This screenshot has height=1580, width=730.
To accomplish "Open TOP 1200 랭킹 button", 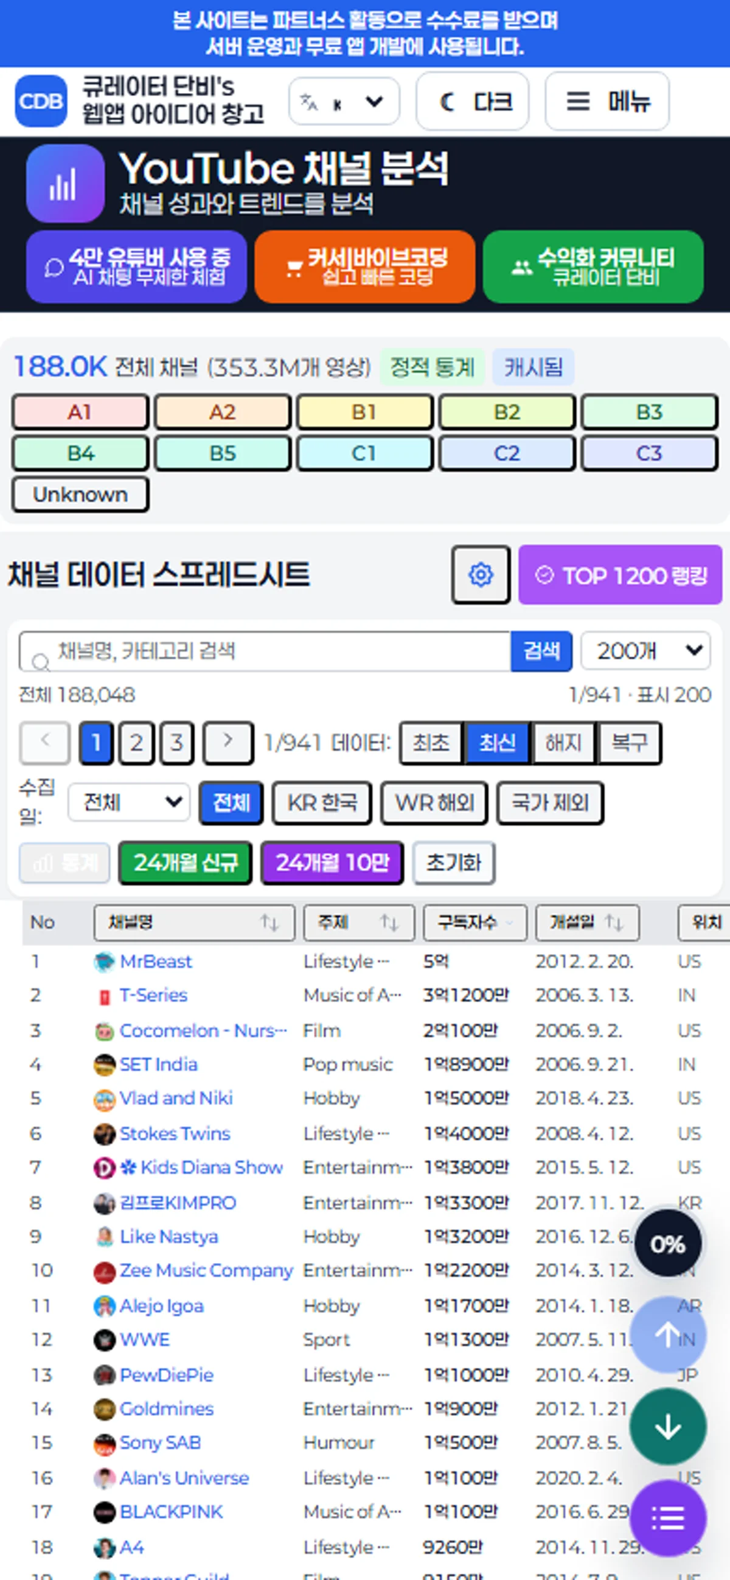I will 620,575.
